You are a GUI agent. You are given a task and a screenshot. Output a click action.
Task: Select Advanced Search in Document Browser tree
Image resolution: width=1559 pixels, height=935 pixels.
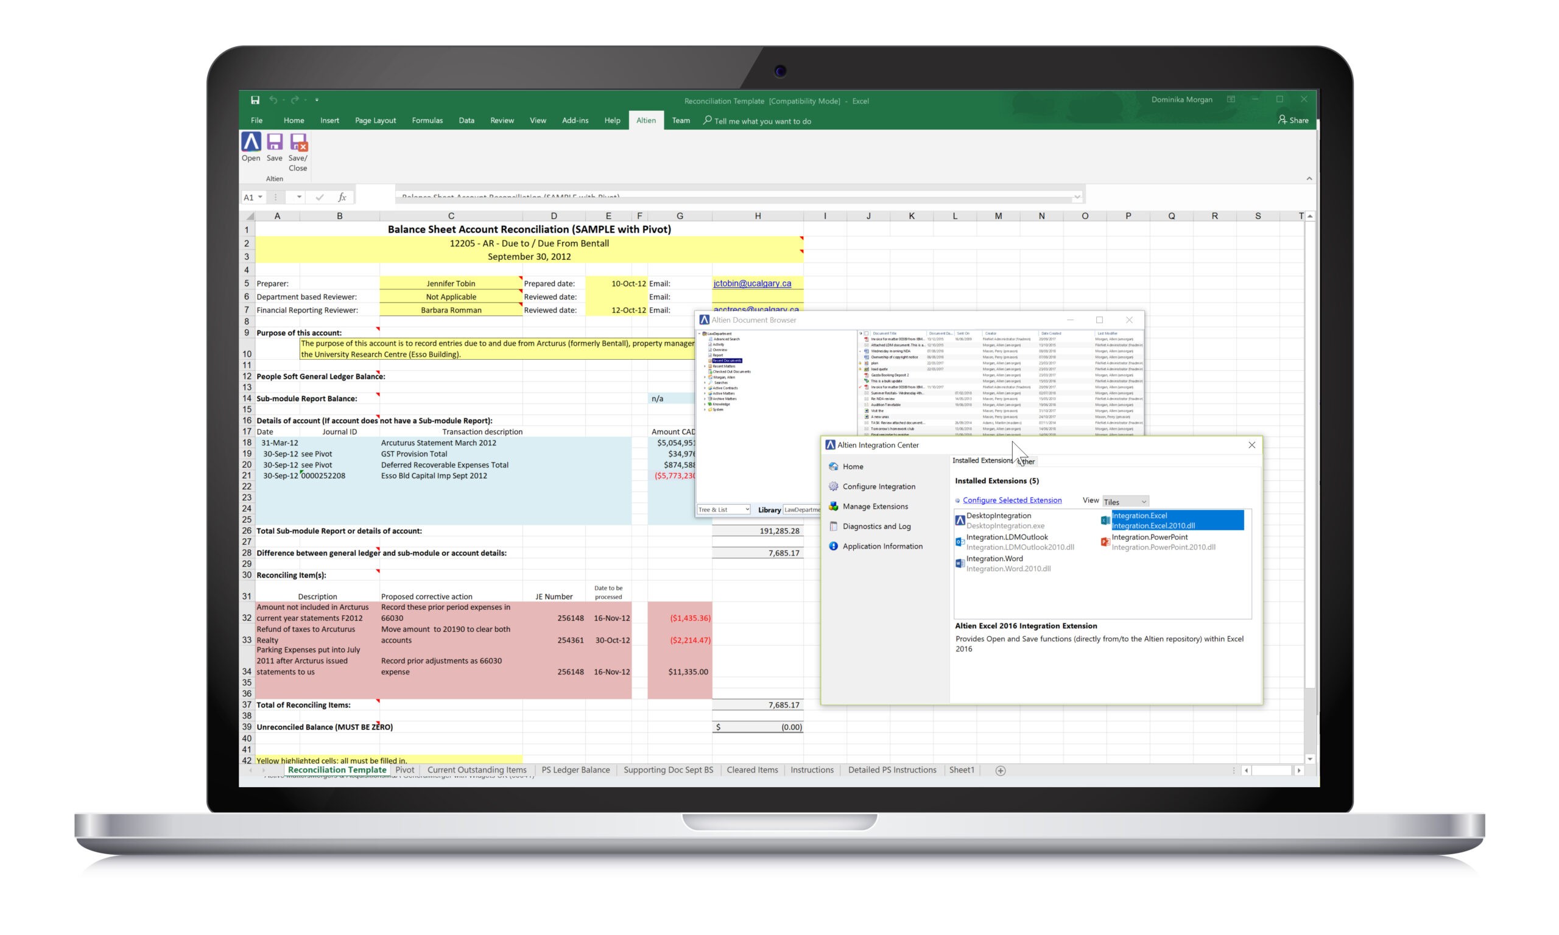pos(726,339)
